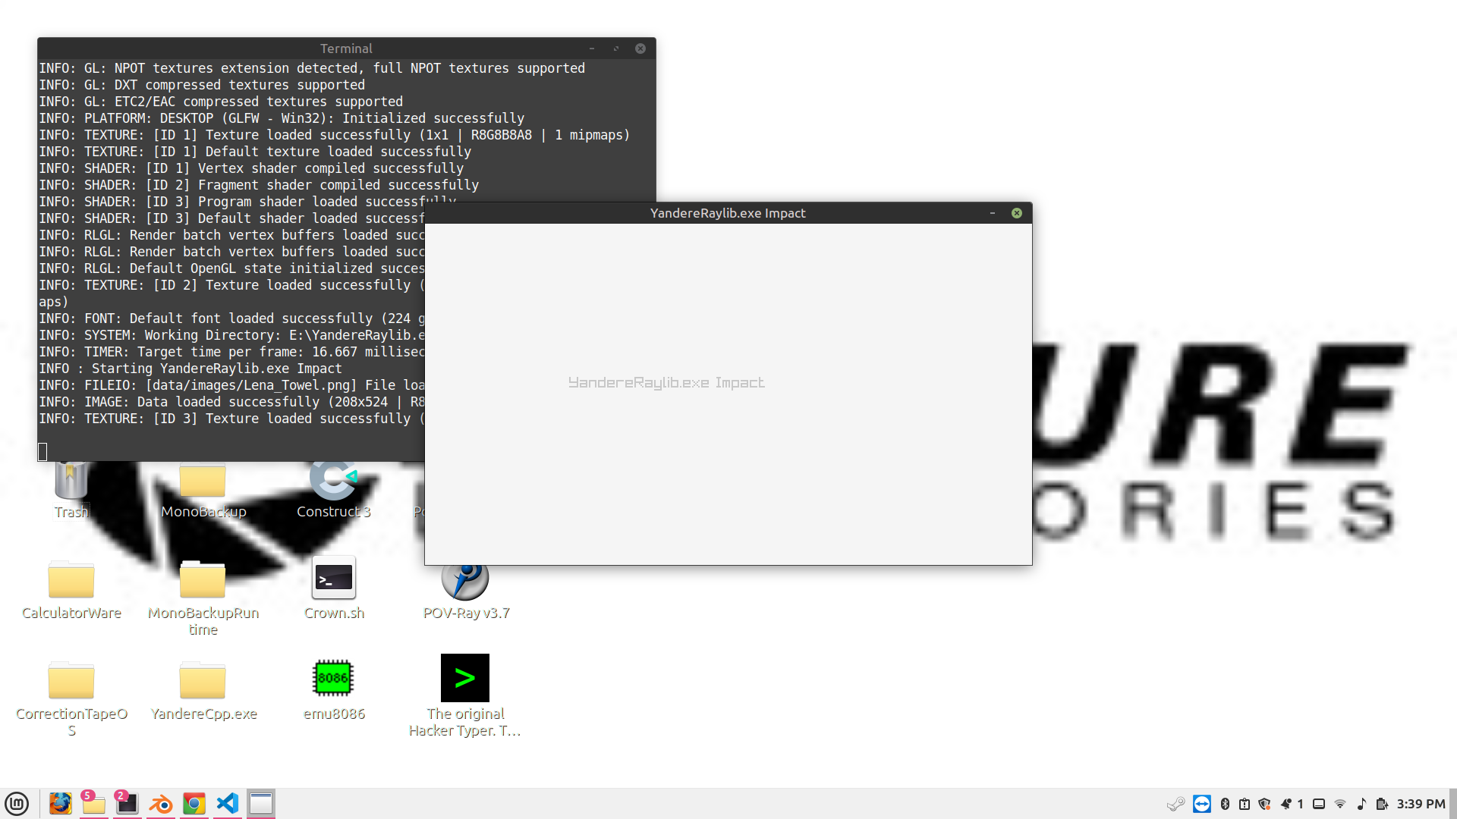This screenshot has width=1457, height=819.
Task: Select the YandereCpp.exe folder
Action: point(203,680)
